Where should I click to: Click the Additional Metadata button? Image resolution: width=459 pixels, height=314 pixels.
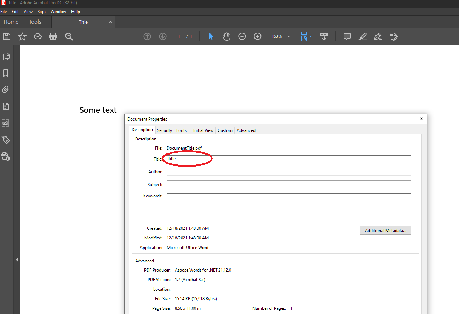tap(385, 231)
